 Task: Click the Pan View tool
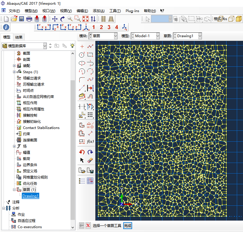pyautogui.click(x=55, y=19)
